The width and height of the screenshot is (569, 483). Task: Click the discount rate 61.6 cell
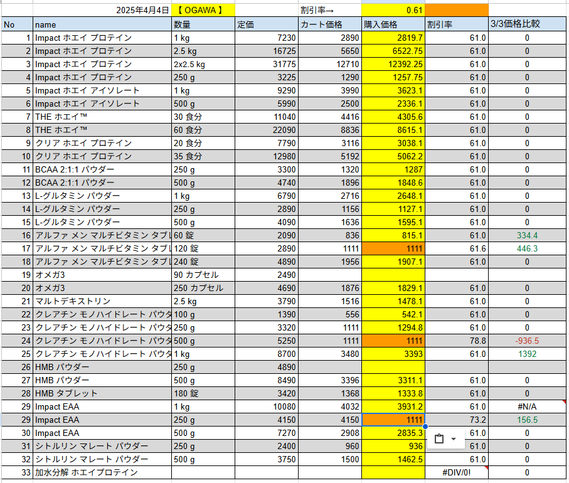457,248
